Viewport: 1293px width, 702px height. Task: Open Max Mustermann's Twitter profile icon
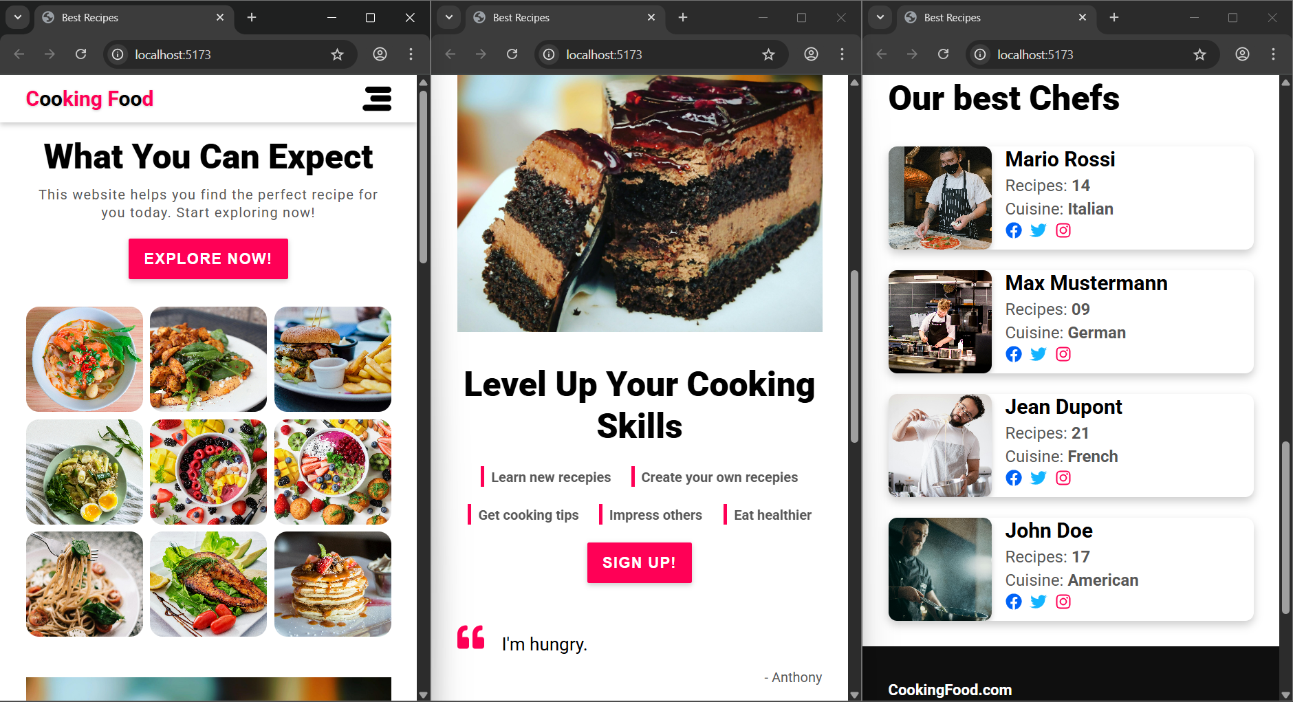coord(1038,354)
